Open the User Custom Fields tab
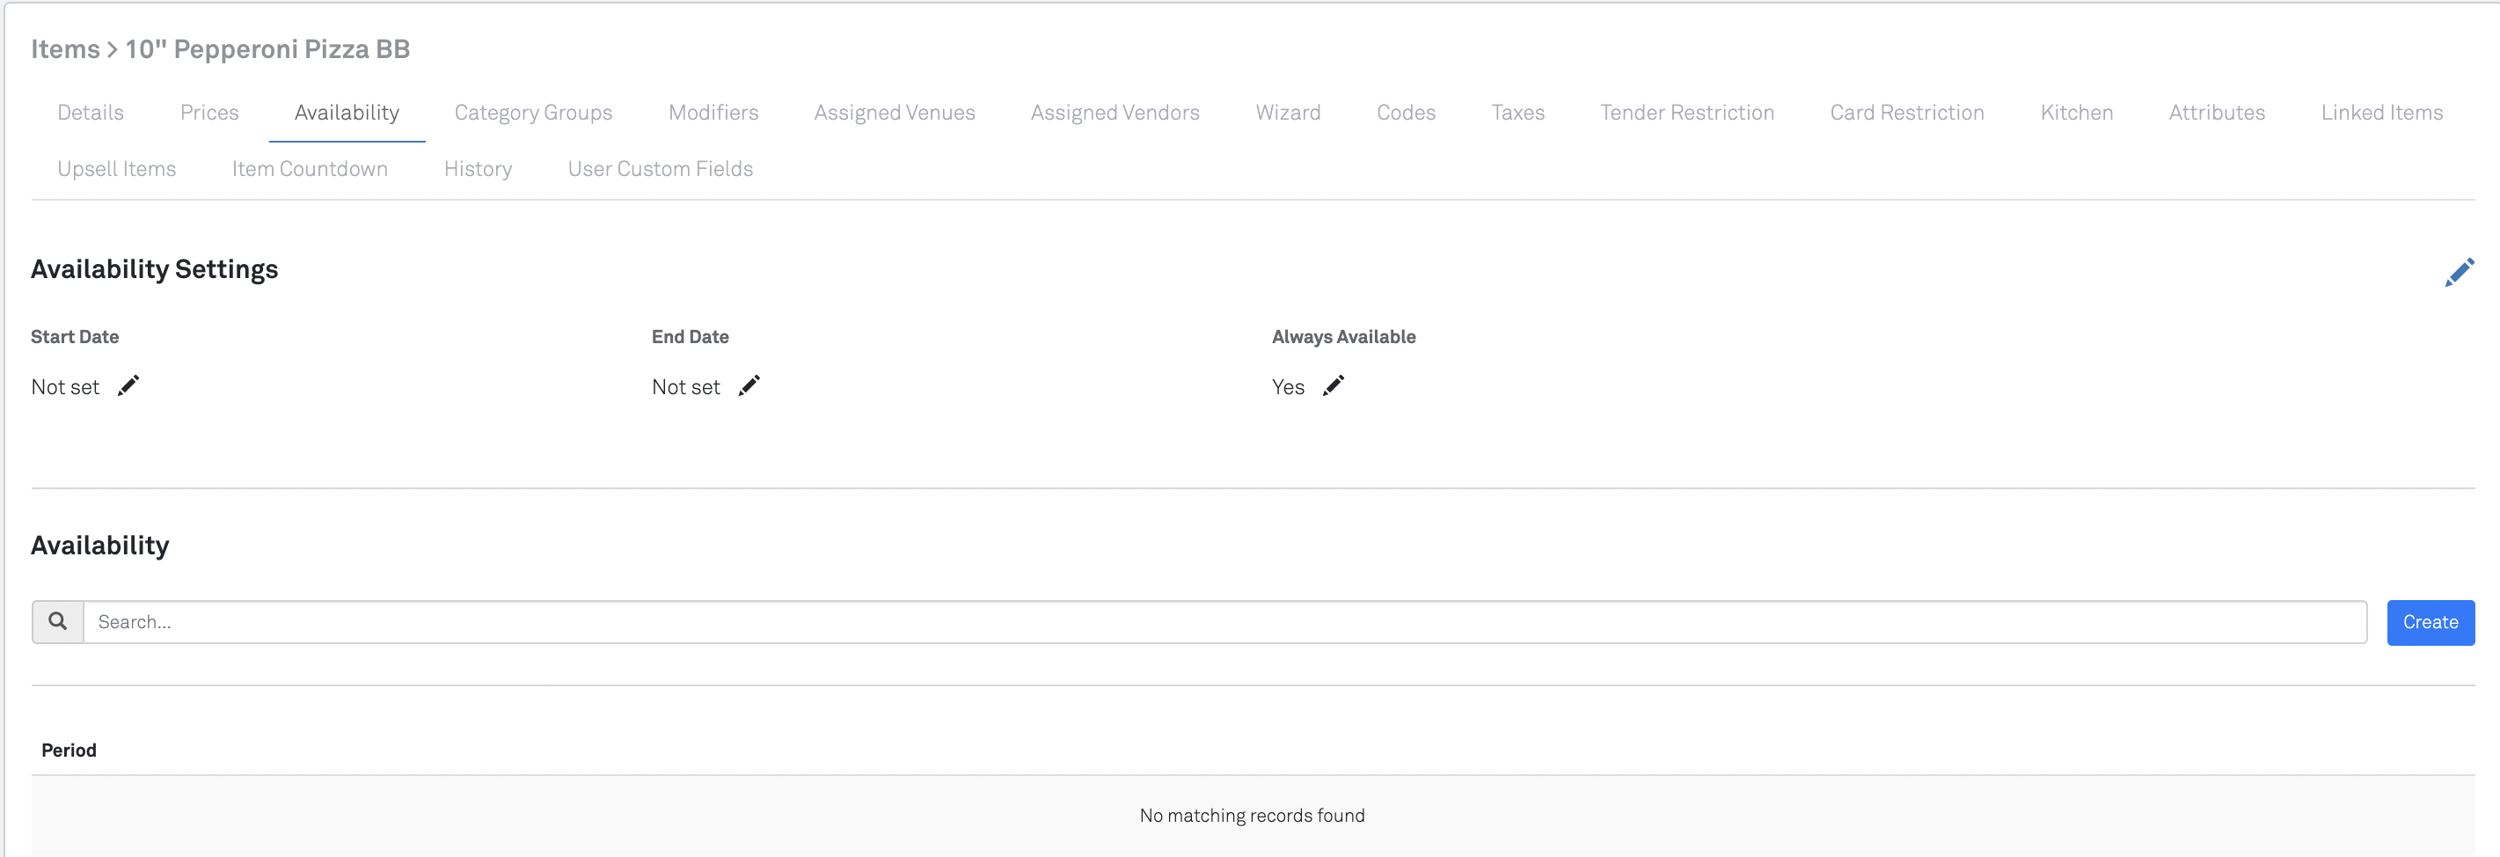Screen dimensions: 2500x857 660,169
